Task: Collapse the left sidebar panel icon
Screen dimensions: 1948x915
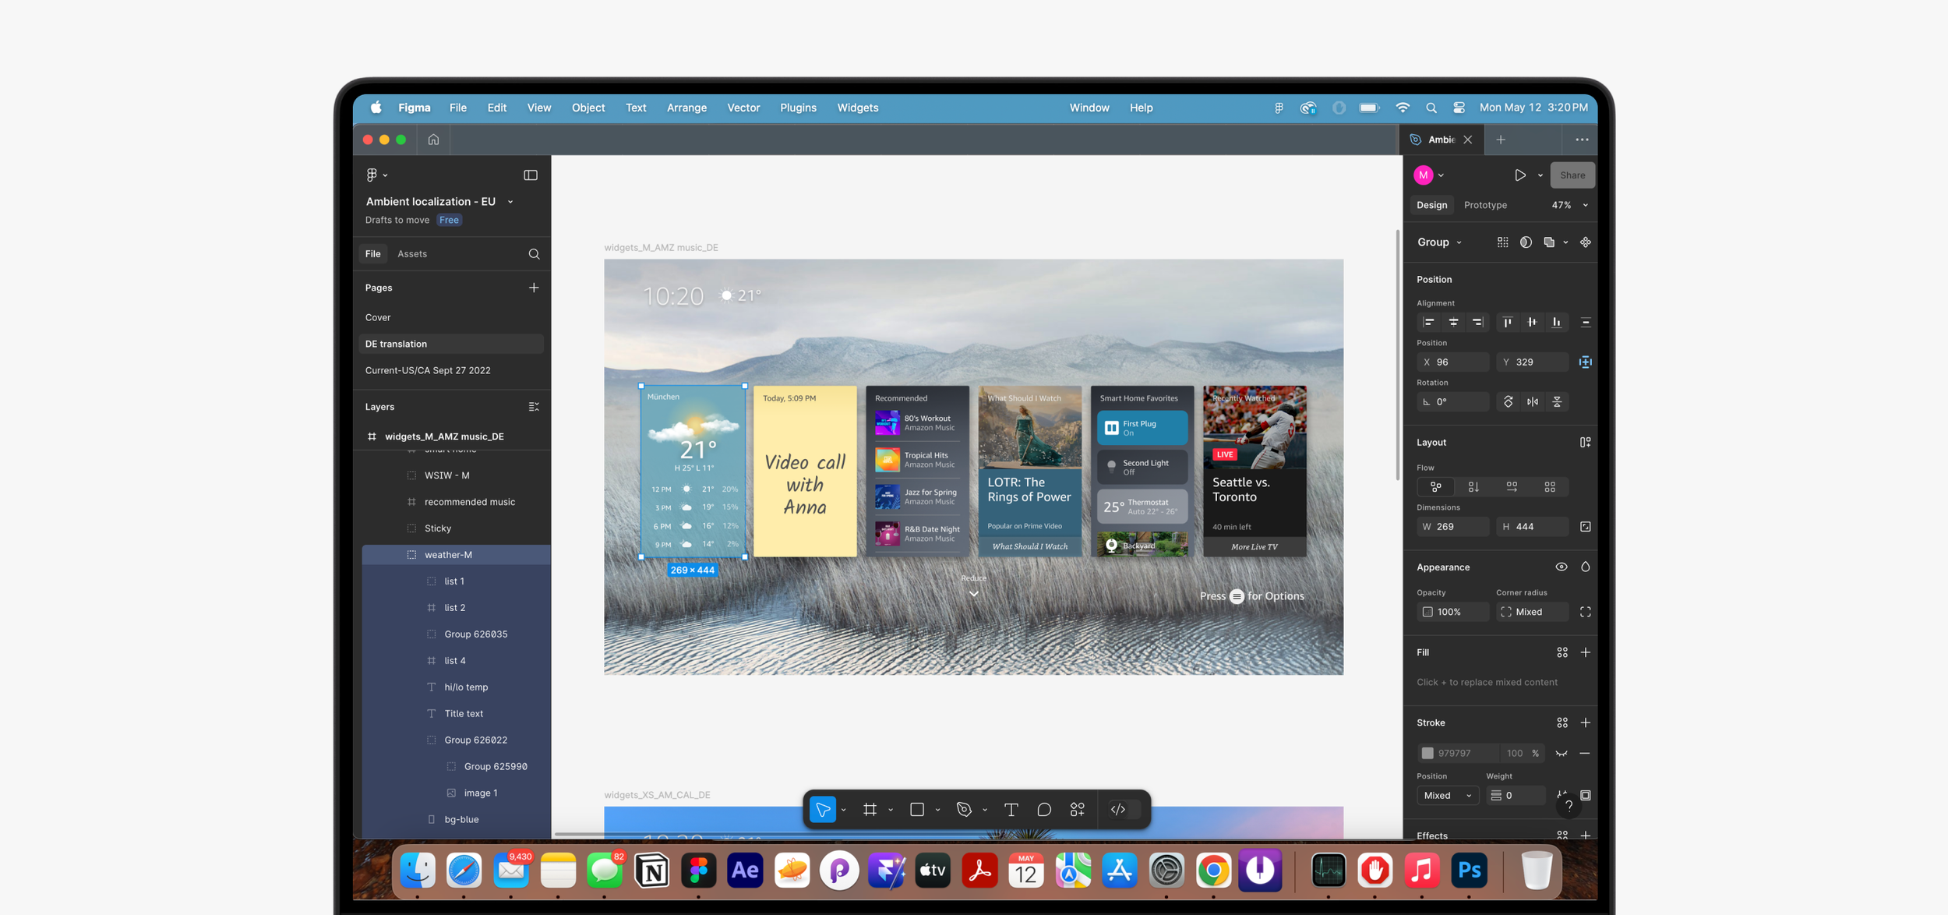Action: tap(531, 175)
